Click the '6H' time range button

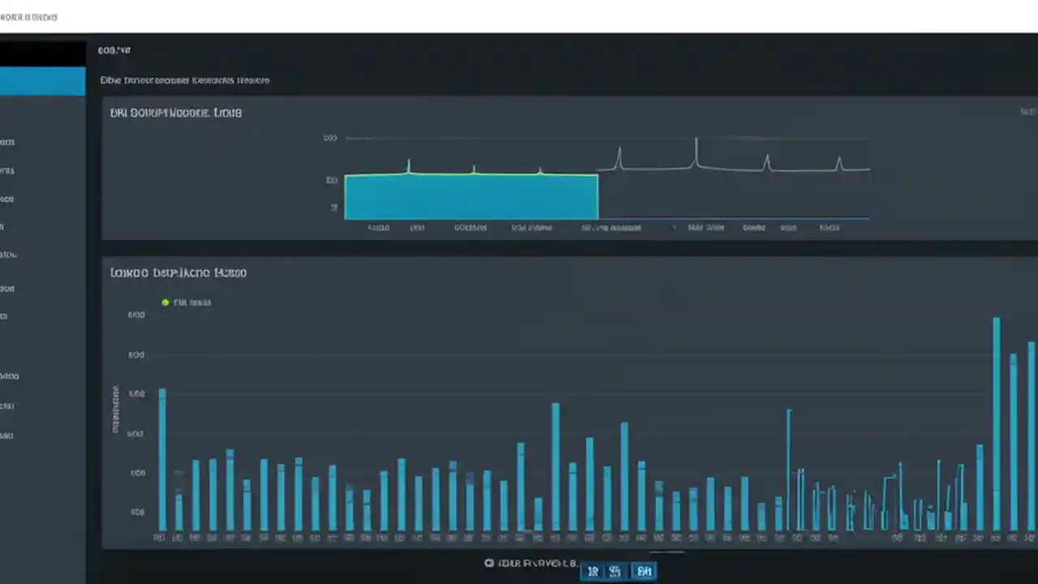coord(643,571)
